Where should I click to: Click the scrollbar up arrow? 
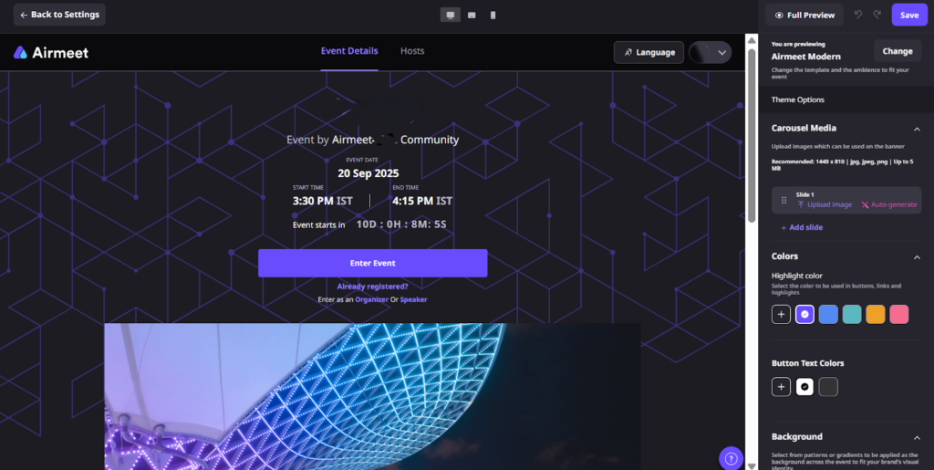752,40
